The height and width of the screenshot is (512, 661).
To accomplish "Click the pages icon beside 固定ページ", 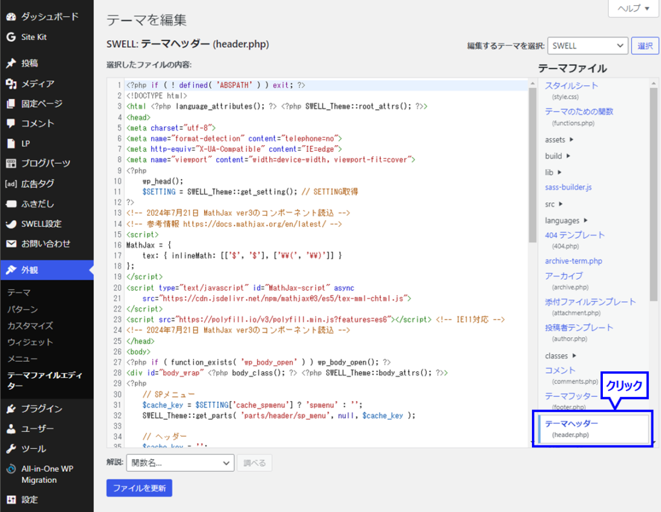I will (x=12, y=103).
